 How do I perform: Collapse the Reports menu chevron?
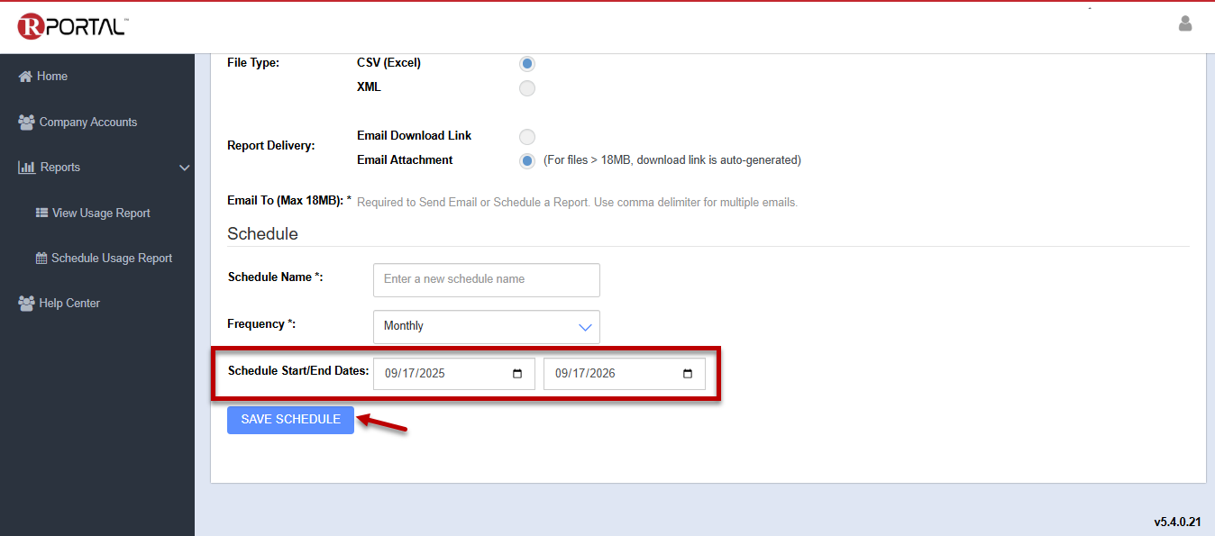(x=185, y=168)
